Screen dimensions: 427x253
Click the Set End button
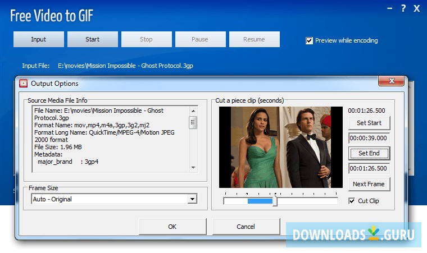(369, 154)
